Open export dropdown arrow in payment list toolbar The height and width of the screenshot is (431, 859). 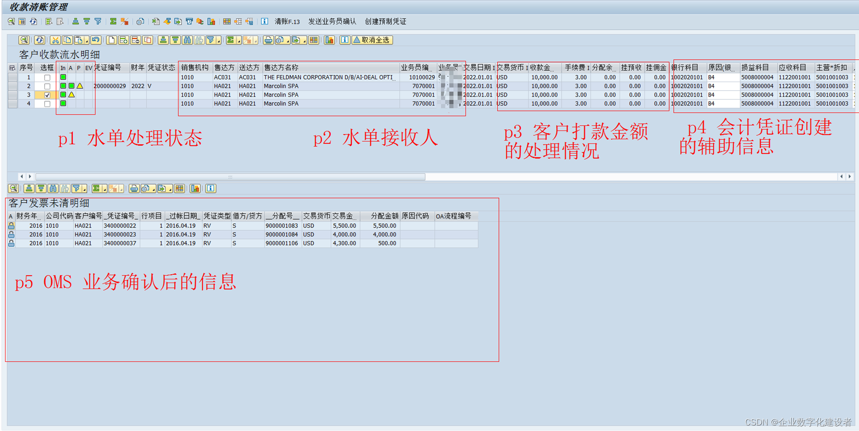(x=304, y=40)
